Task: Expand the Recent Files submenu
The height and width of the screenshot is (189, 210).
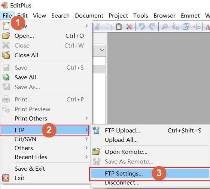Action: (x=45, y=157)
